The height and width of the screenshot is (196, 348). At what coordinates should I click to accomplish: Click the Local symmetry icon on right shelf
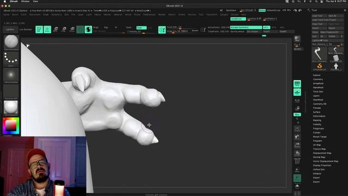coord(297,101)
